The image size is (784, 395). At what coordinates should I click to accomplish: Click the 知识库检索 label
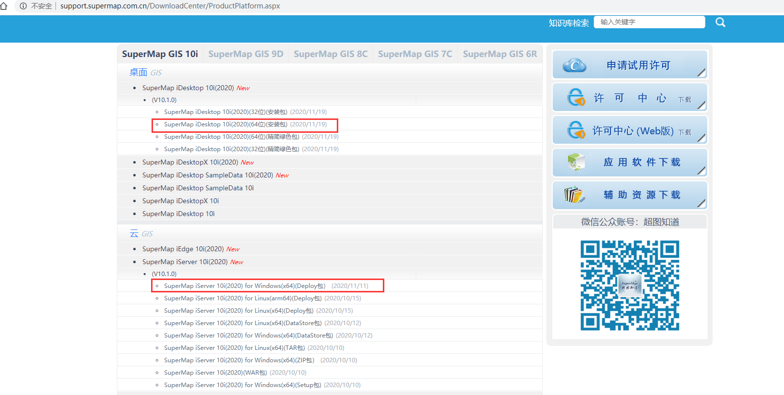coord(569,23)
